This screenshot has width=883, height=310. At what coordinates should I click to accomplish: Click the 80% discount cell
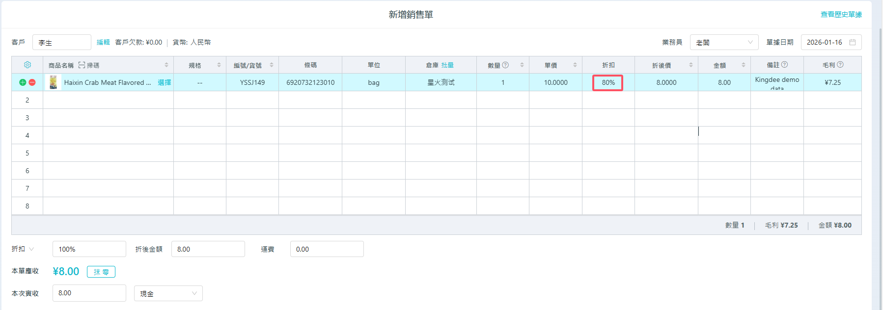coord(608,82)
